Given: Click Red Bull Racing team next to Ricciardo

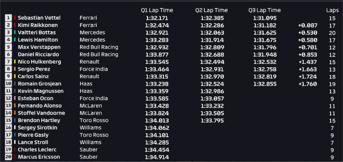Looking at the screenshot, I should [x=99, y=54].
